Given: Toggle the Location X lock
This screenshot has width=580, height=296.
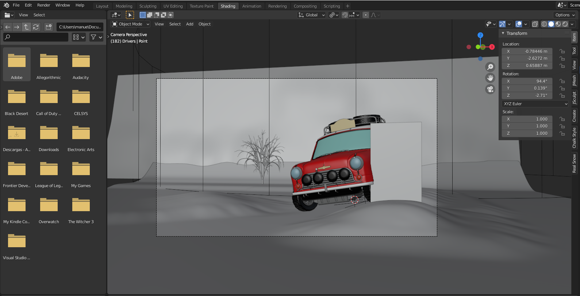Looking at the screenshot, I should pyautogui.click(x=562, y=51).
